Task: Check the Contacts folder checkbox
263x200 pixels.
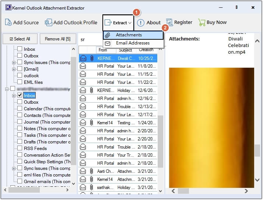Action: coord(20,115)
